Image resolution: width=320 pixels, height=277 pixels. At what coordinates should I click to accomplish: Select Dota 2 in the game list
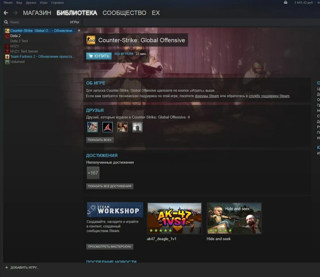tap(16, 36)
